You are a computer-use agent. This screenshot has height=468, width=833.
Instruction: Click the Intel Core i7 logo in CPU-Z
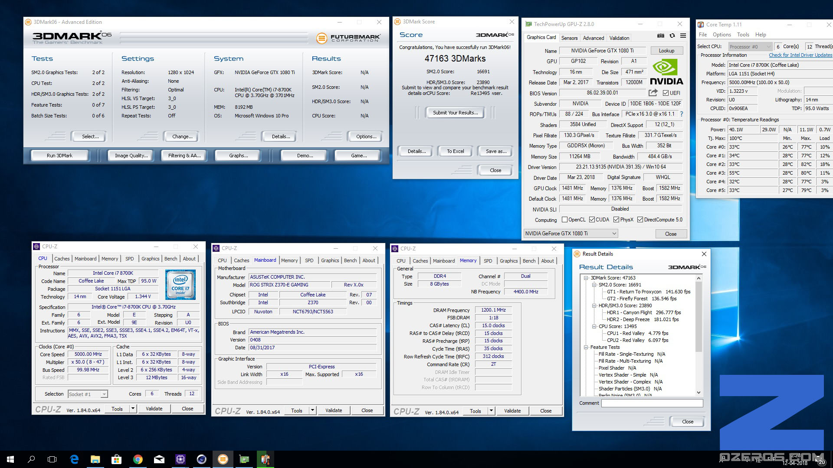coord(180,285)
